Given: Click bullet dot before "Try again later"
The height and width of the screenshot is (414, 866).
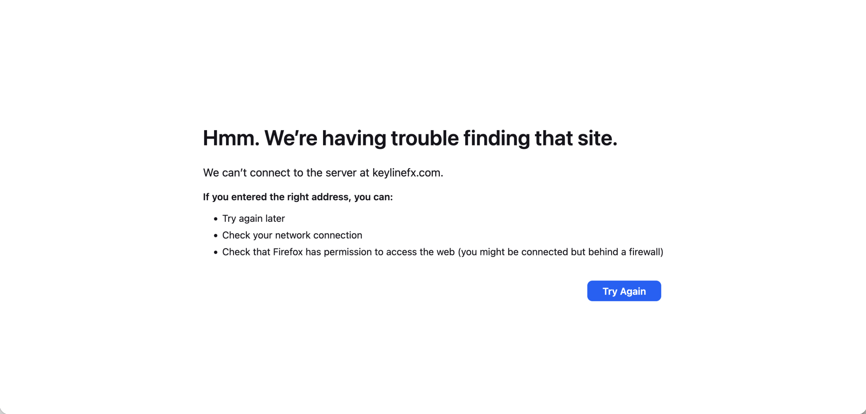Looking at the screenshot, I should tap(216, 219).
